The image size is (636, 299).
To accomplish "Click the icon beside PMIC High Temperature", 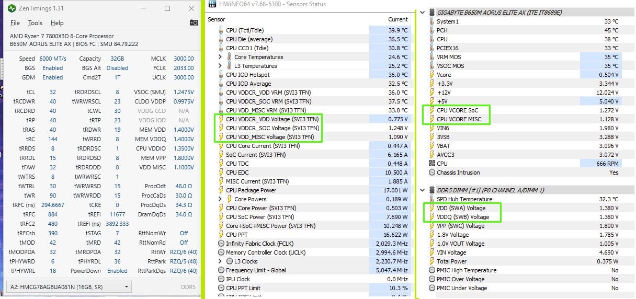I will (431, 270).
